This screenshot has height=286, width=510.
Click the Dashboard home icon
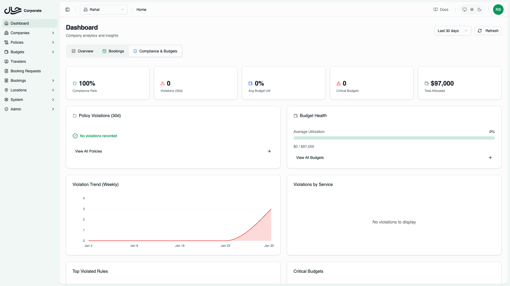[x=6, y=23]
